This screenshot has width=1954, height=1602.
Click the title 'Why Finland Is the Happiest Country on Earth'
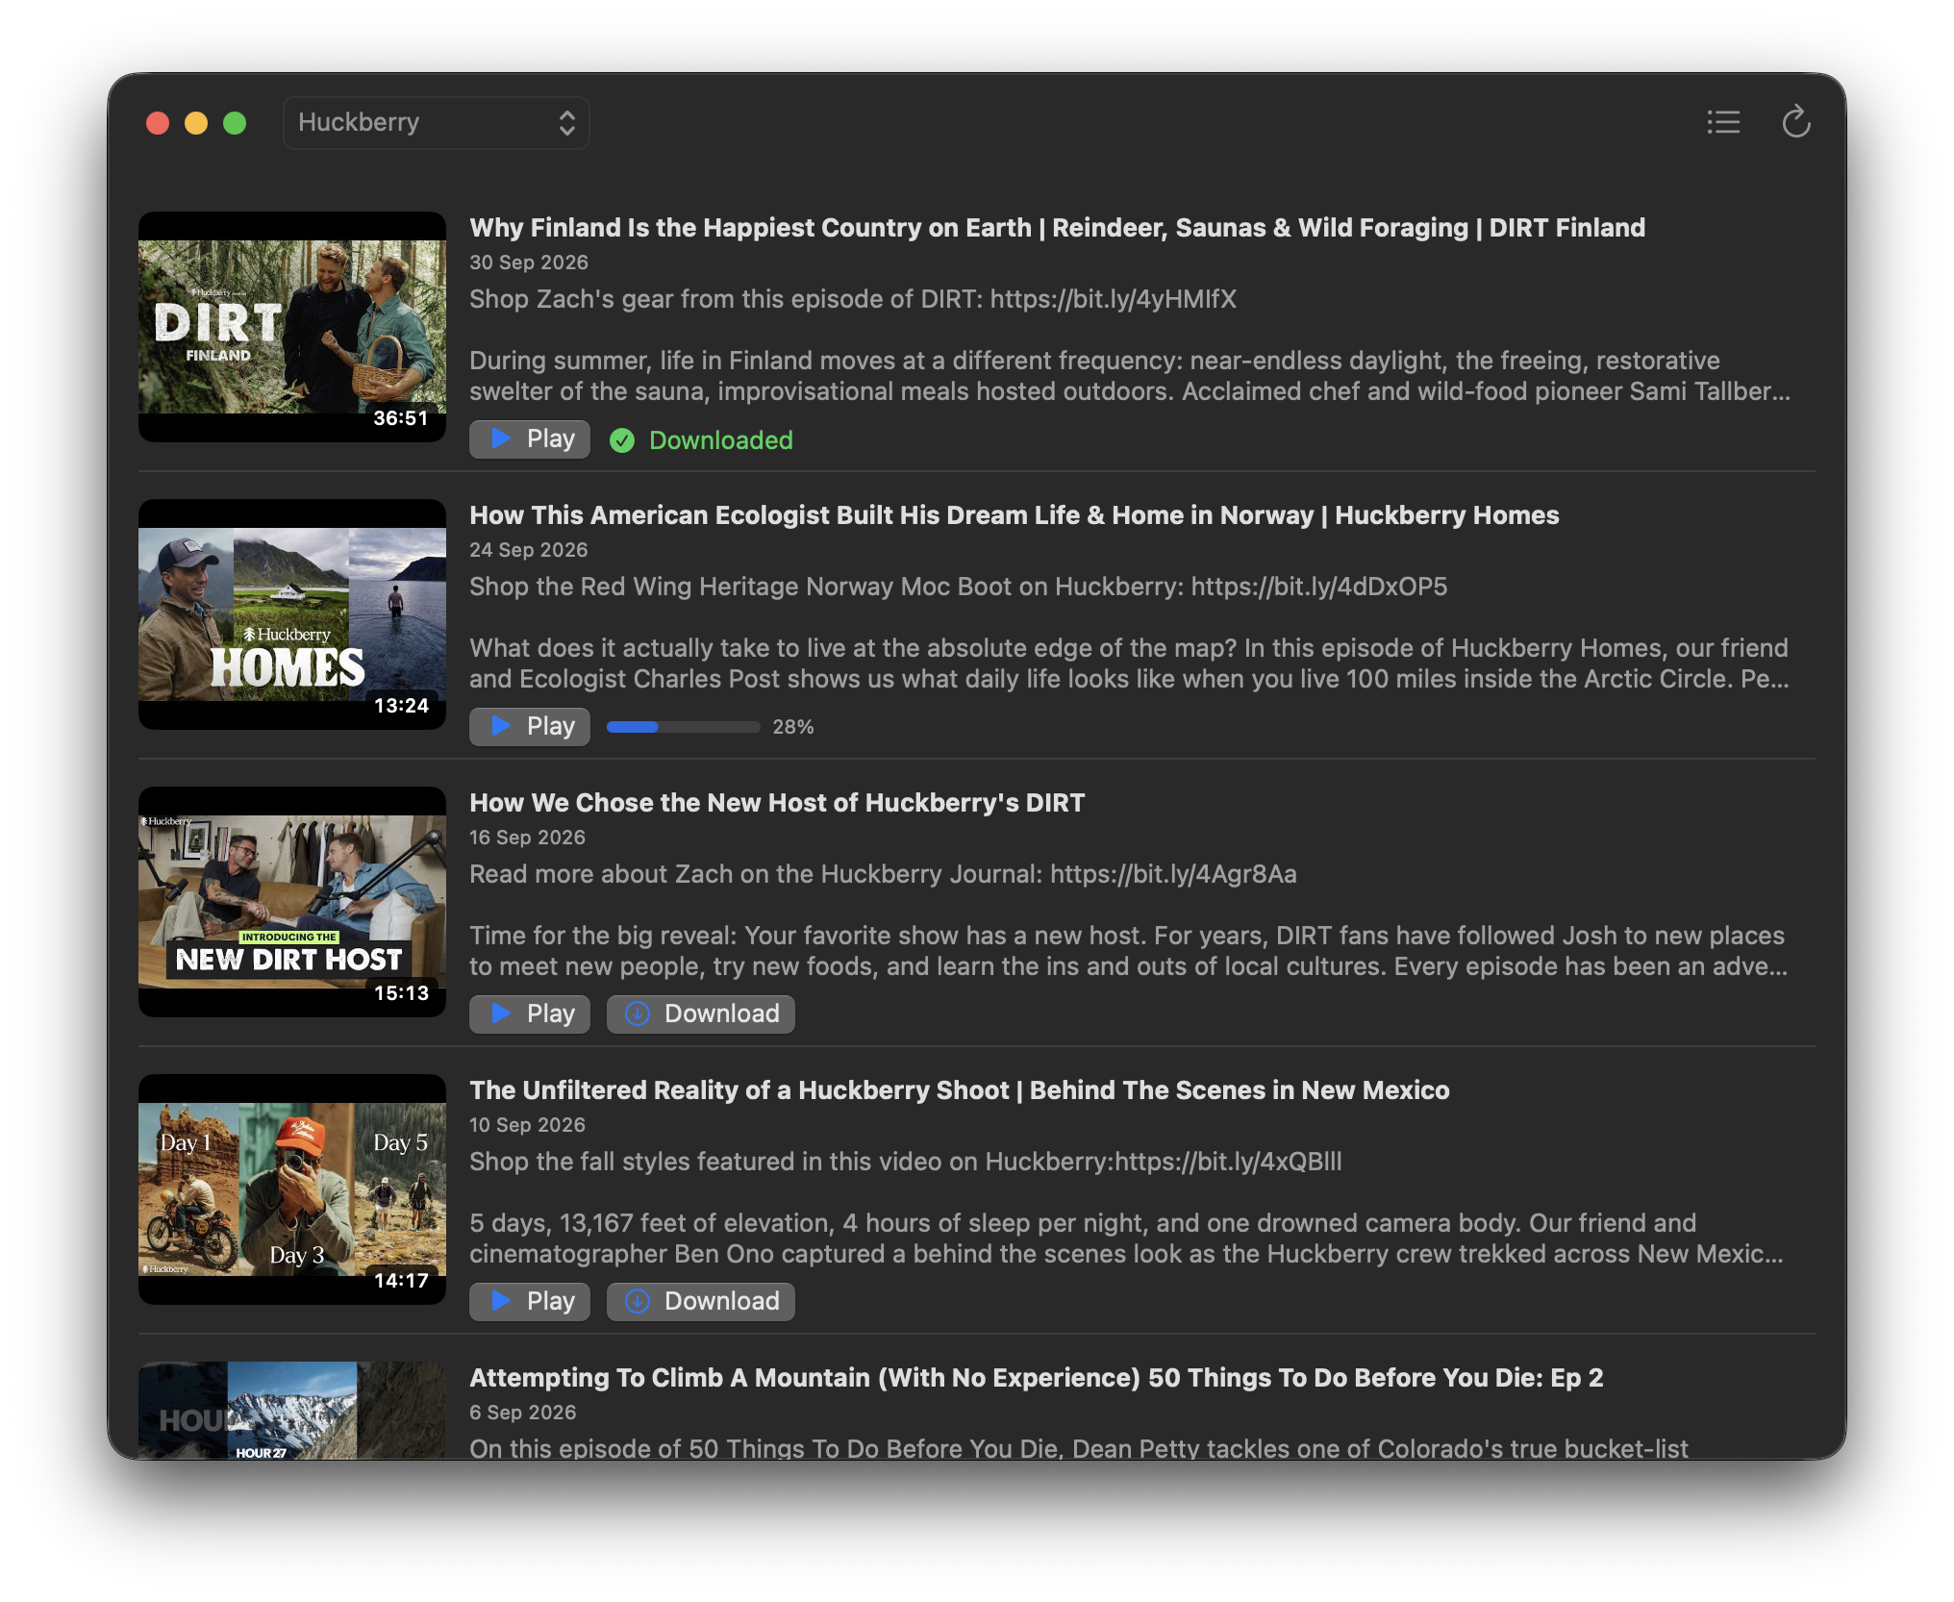click(750, 228)
